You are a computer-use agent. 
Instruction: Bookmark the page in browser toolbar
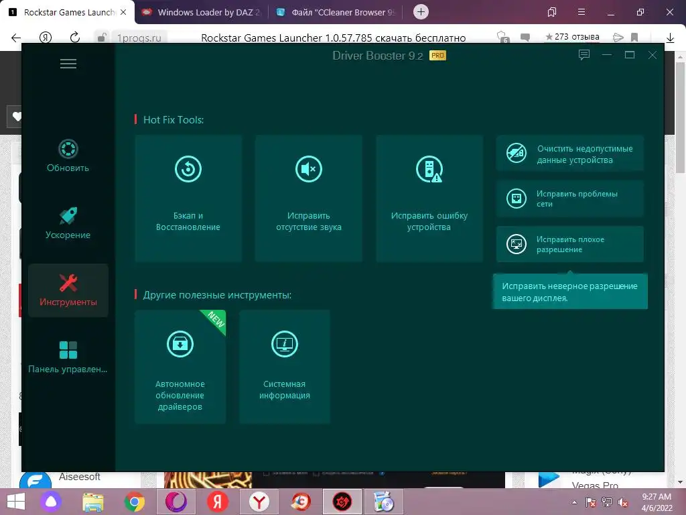pyautogui.click(x=634, y=38)
